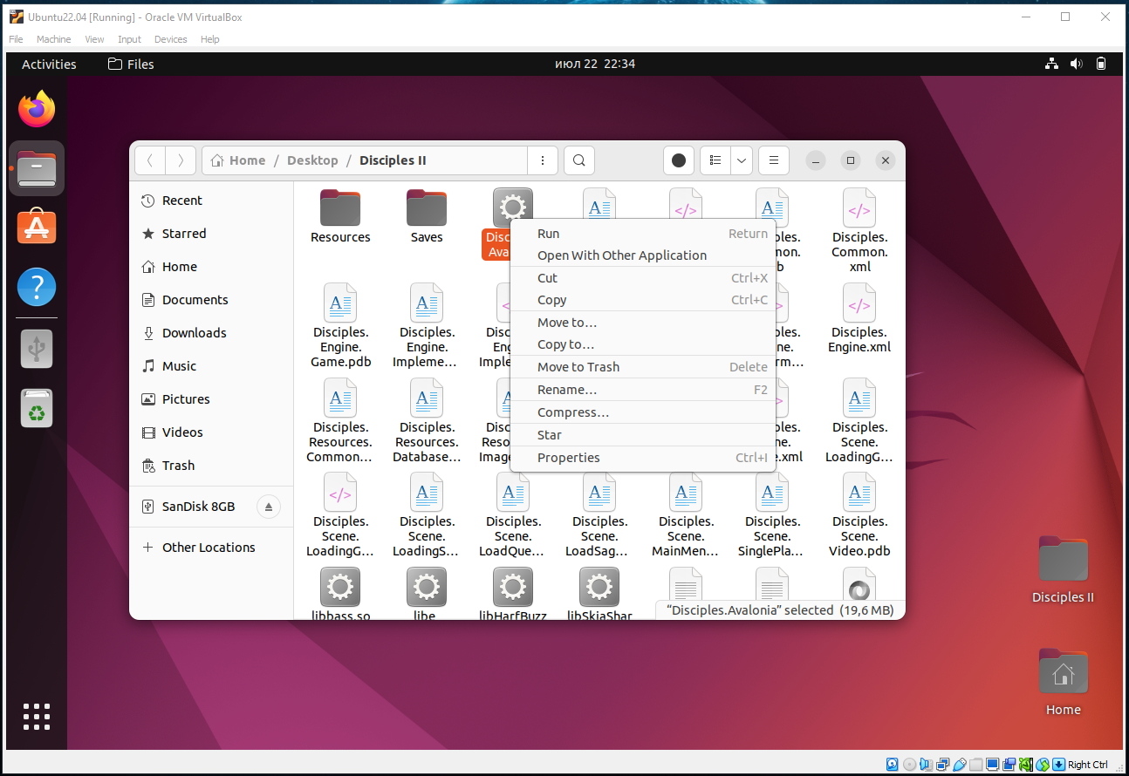Select the libSkiaShar library file
Screen dimensions: 1129x776
point(599,593)
